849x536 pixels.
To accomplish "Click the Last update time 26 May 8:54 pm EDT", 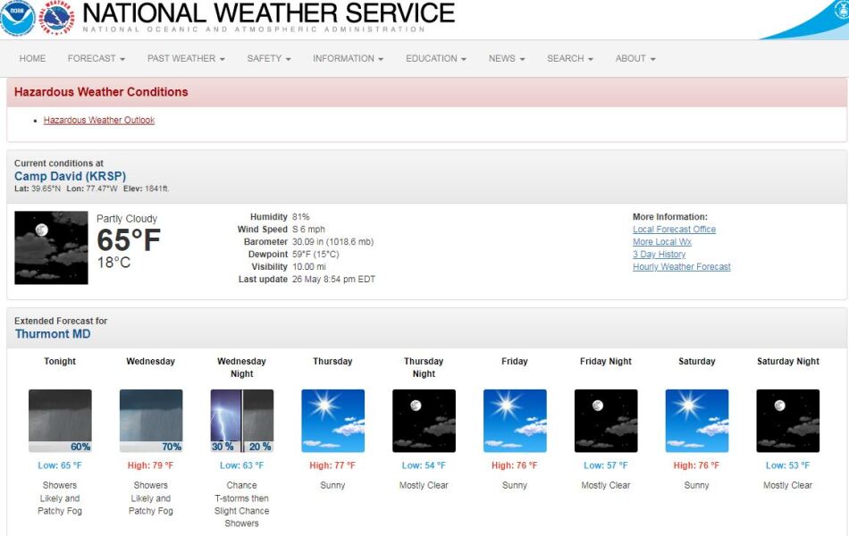I will [x=333, y=280].
